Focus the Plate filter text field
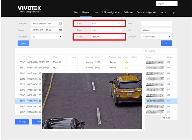This screenshot has width=192, height=140. click(156, 24)
